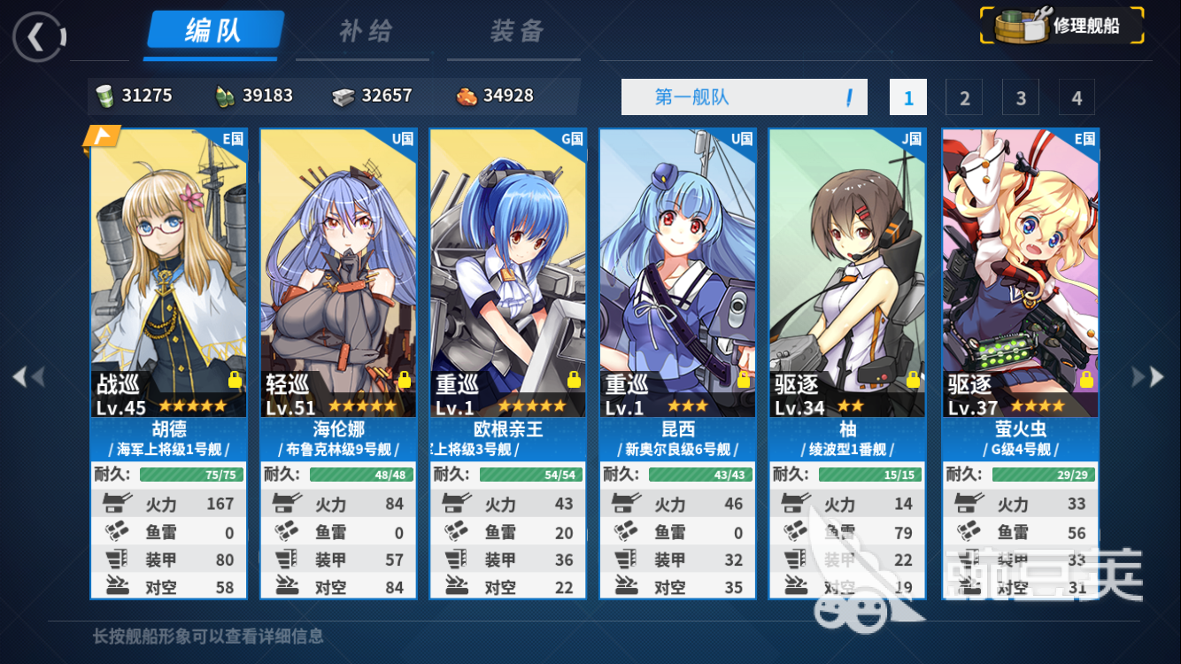Click the steel ingot resource icon
This screenshot has height=664, width=1181.
(x=343, y=97)
